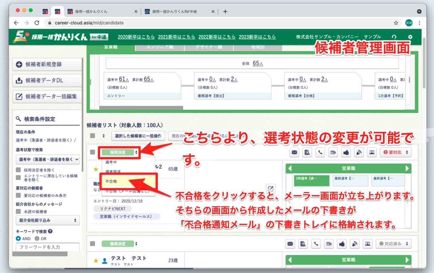Open the 要対応 status dropdown
The width and height of the screenshot is (434, 273).
click(396, 152)
